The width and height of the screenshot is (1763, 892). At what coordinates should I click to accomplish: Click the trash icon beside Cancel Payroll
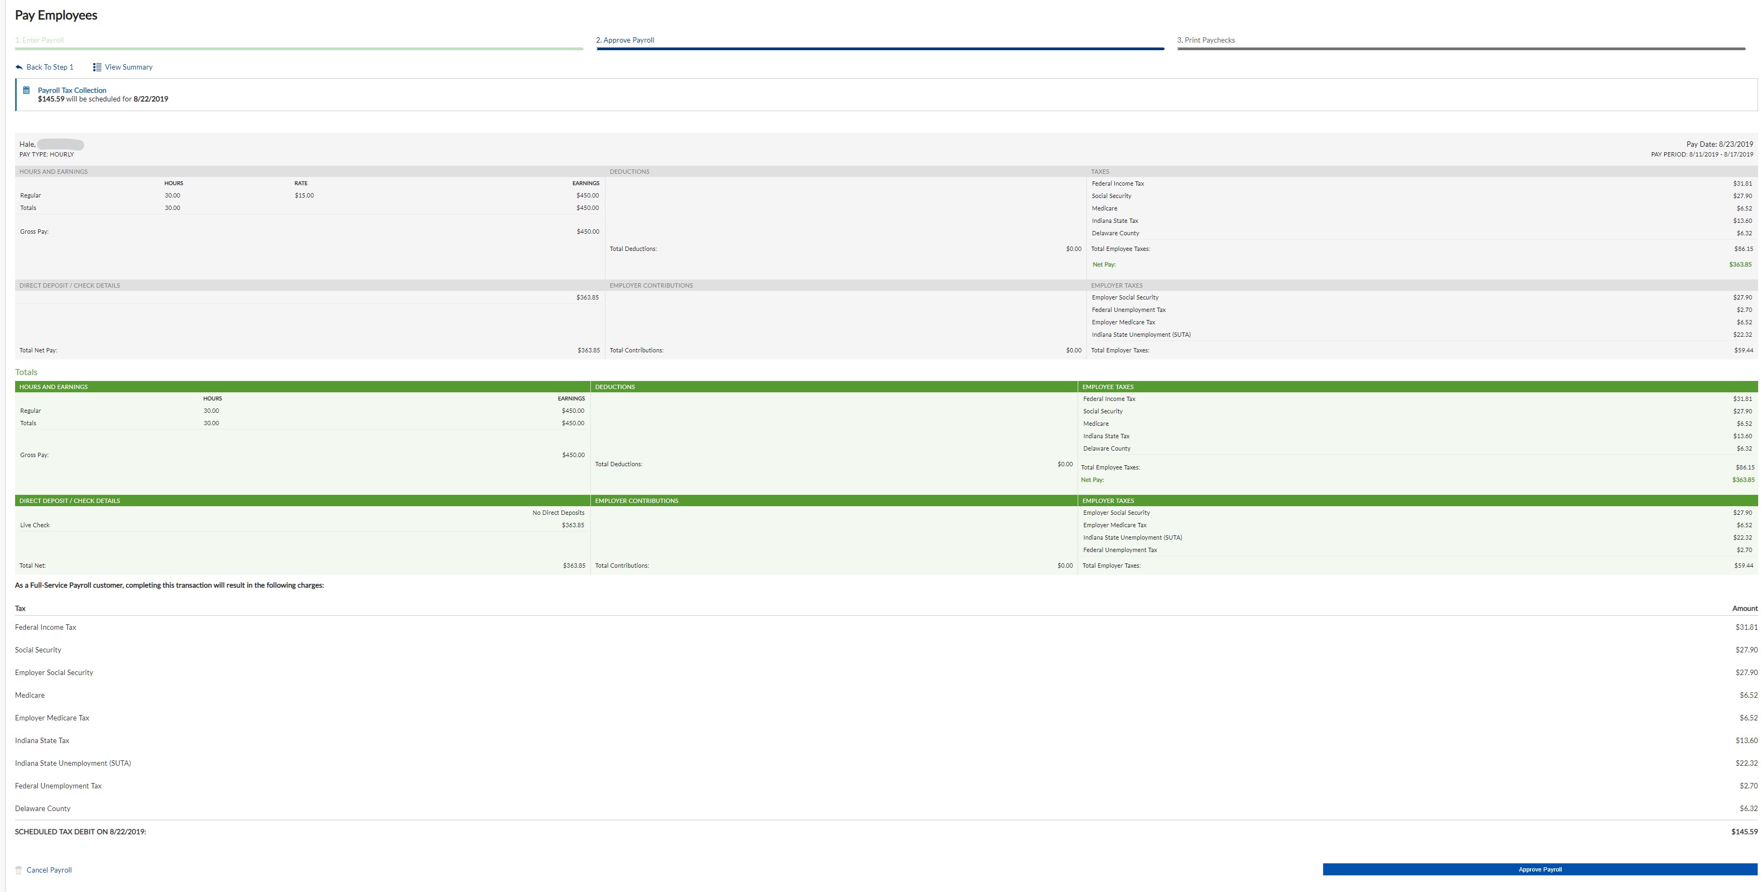pos(18,870)
